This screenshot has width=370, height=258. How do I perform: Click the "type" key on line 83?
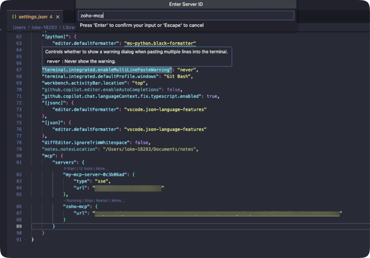click(x=82, y=181)
